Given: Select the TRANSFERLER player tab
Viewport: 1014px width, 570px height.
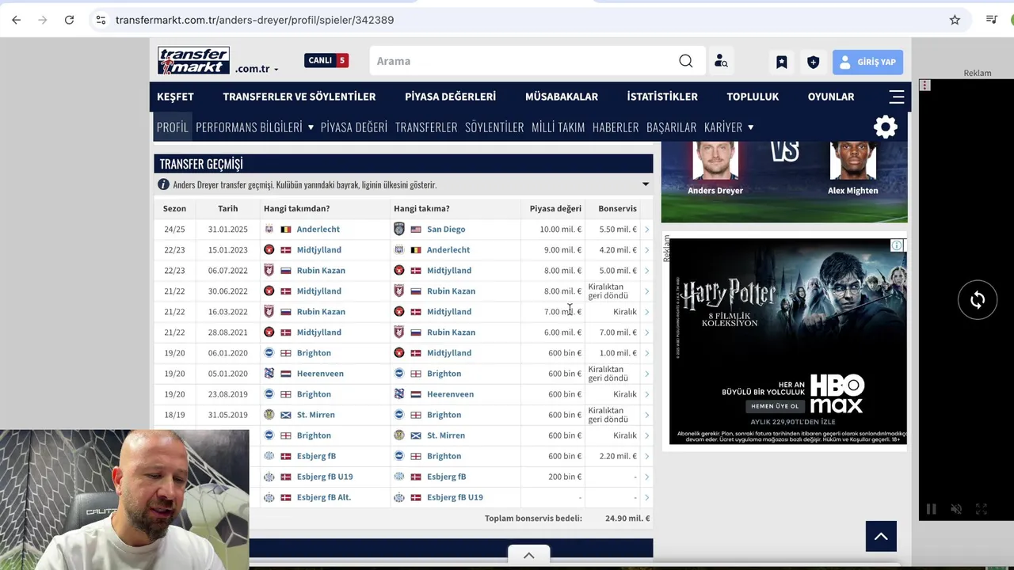Looking at the screenshot, I should (426, 127).
